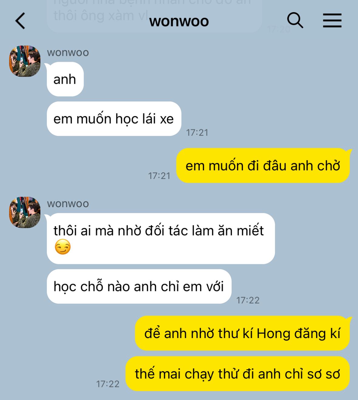Select 'học chỗ nào anh chỉ em với' bubble

[139, 286]
